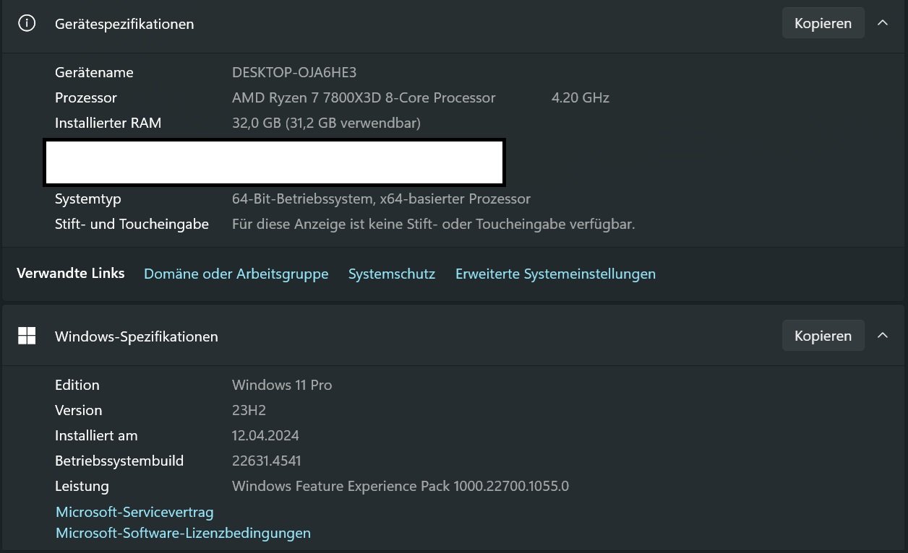Click the Gerätename label
The image size is (908, 553).
coord(94,72)
